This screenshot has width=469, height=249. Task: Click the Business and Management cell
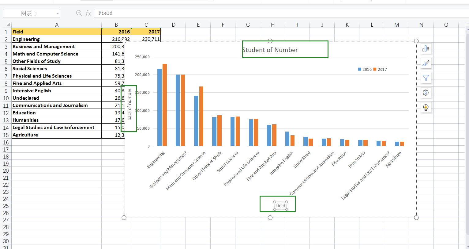(x=57, y=46)
